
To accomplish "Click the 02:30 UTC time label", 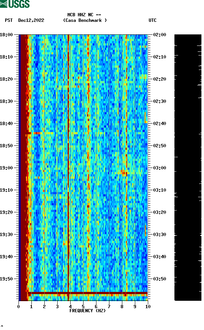I will click(160, 101).
